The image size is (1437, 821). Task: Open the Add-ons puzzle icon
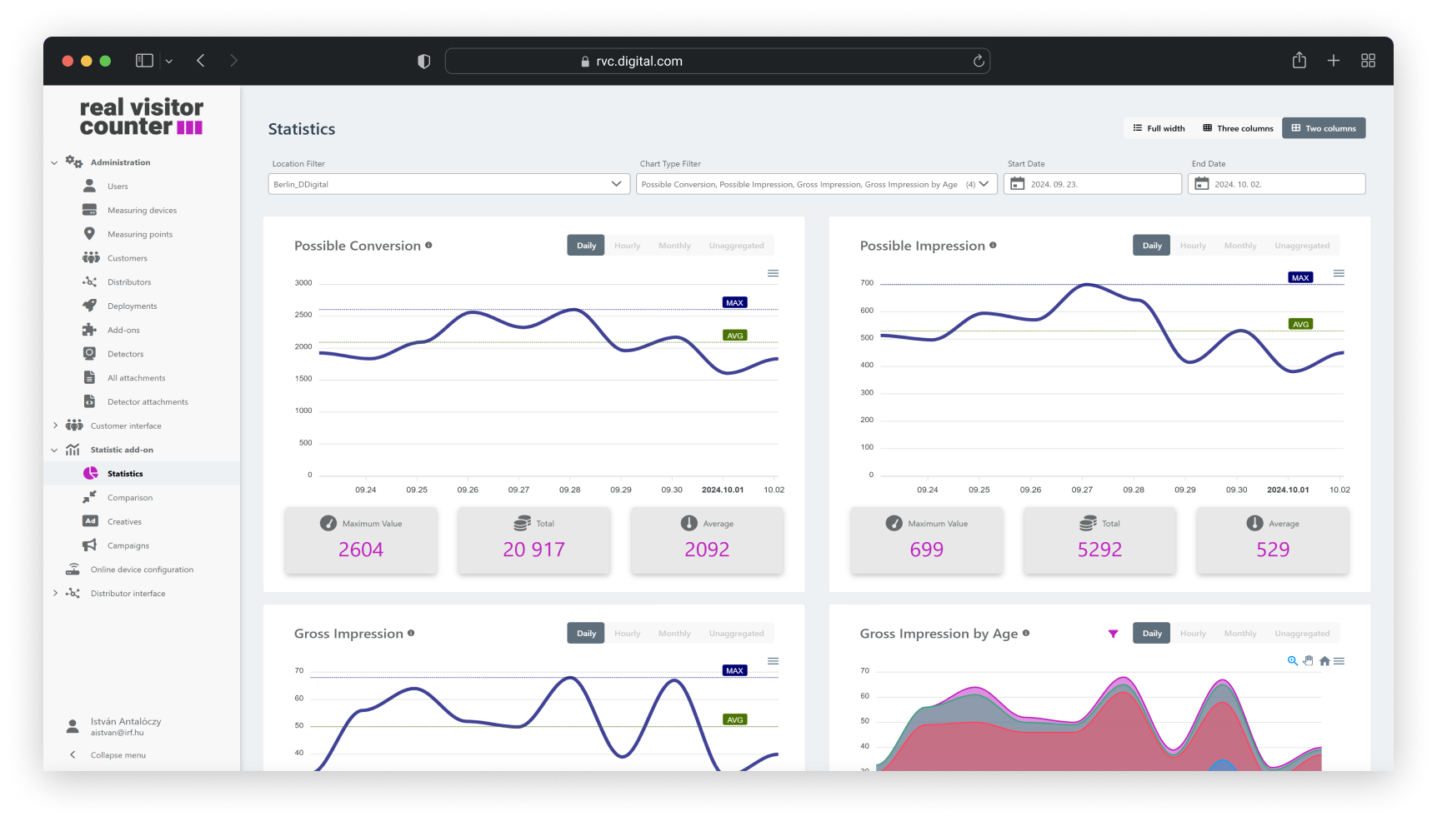click(89, 330)
